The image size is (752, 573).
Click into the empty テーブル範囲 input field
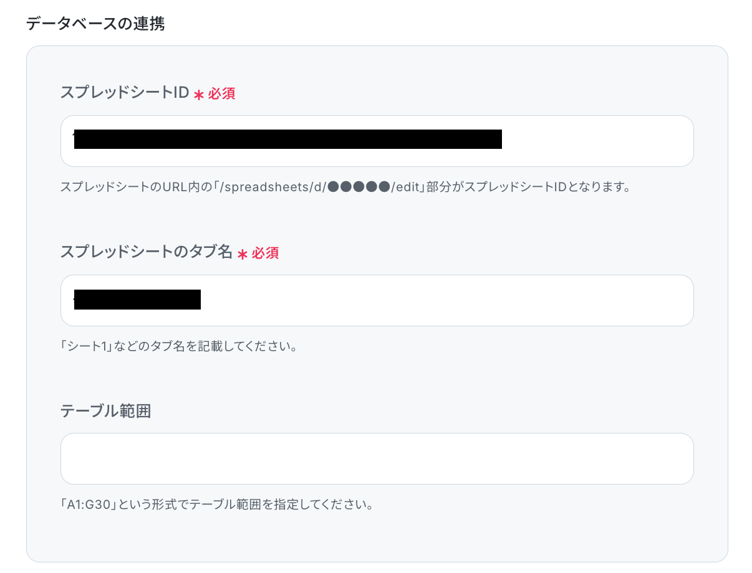(377, 458)
